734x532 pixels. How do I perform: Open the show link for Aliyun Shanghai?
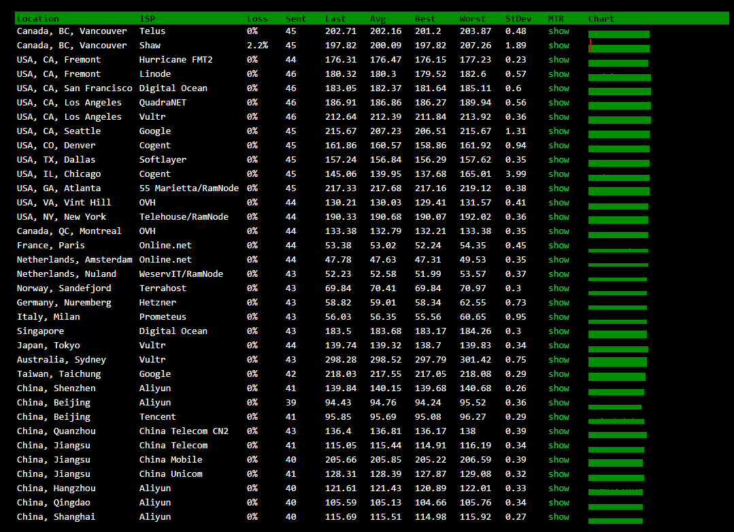(558, 517)
